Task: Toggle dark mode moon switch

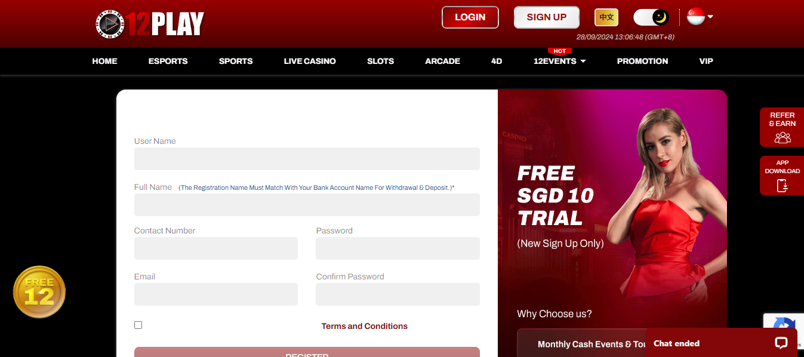Action: pos(651,17)
